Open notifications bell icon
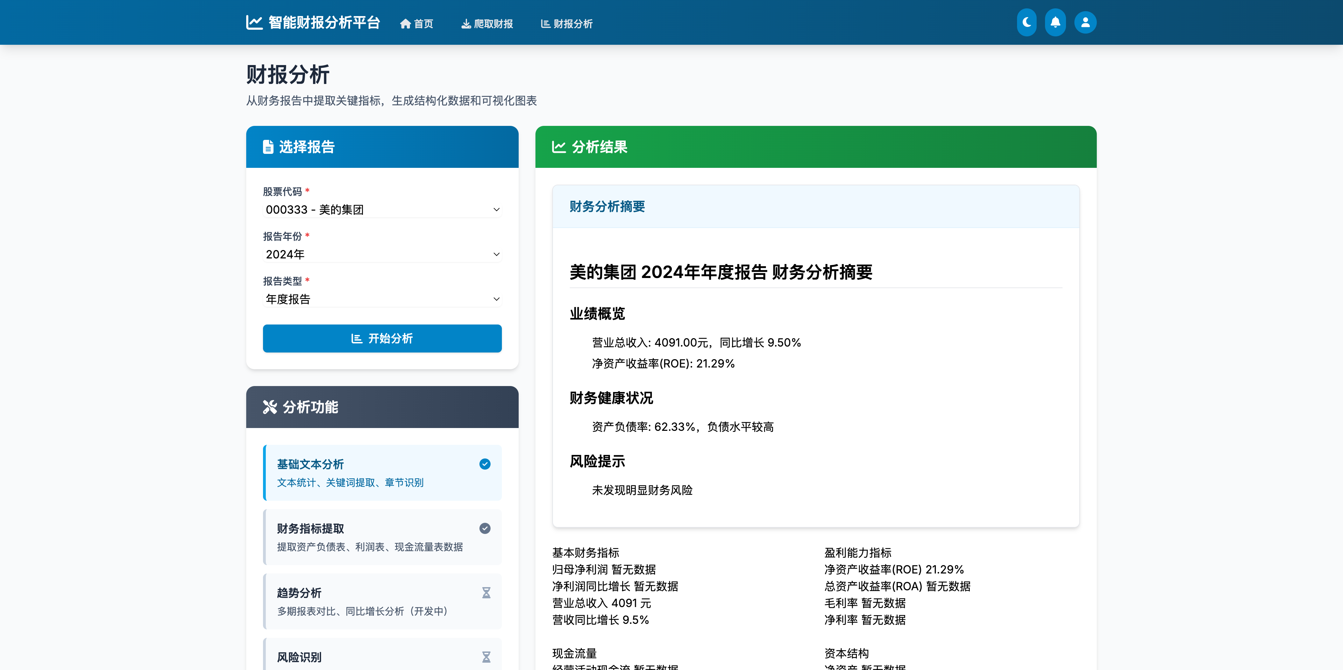This screenshot has height=670, width=1343. click(1055, 22)
